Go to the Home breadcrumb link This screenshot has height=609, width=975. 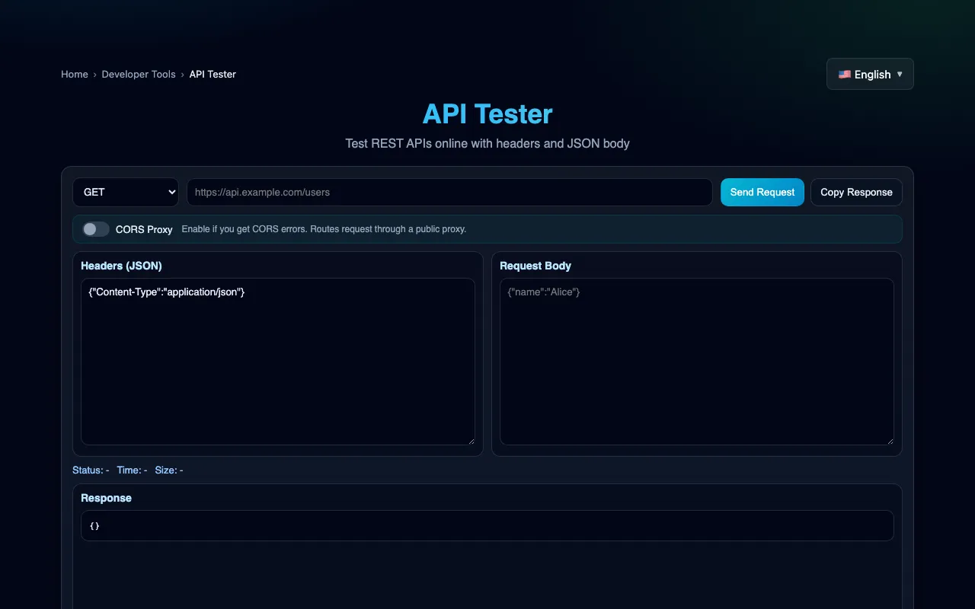75,74
